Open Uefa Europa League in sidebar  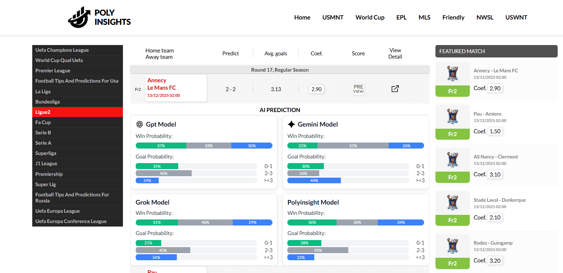coord(78,211)
